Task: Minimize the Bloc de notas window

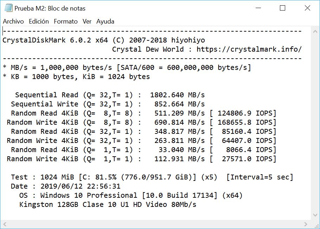Action: point(258,8)
